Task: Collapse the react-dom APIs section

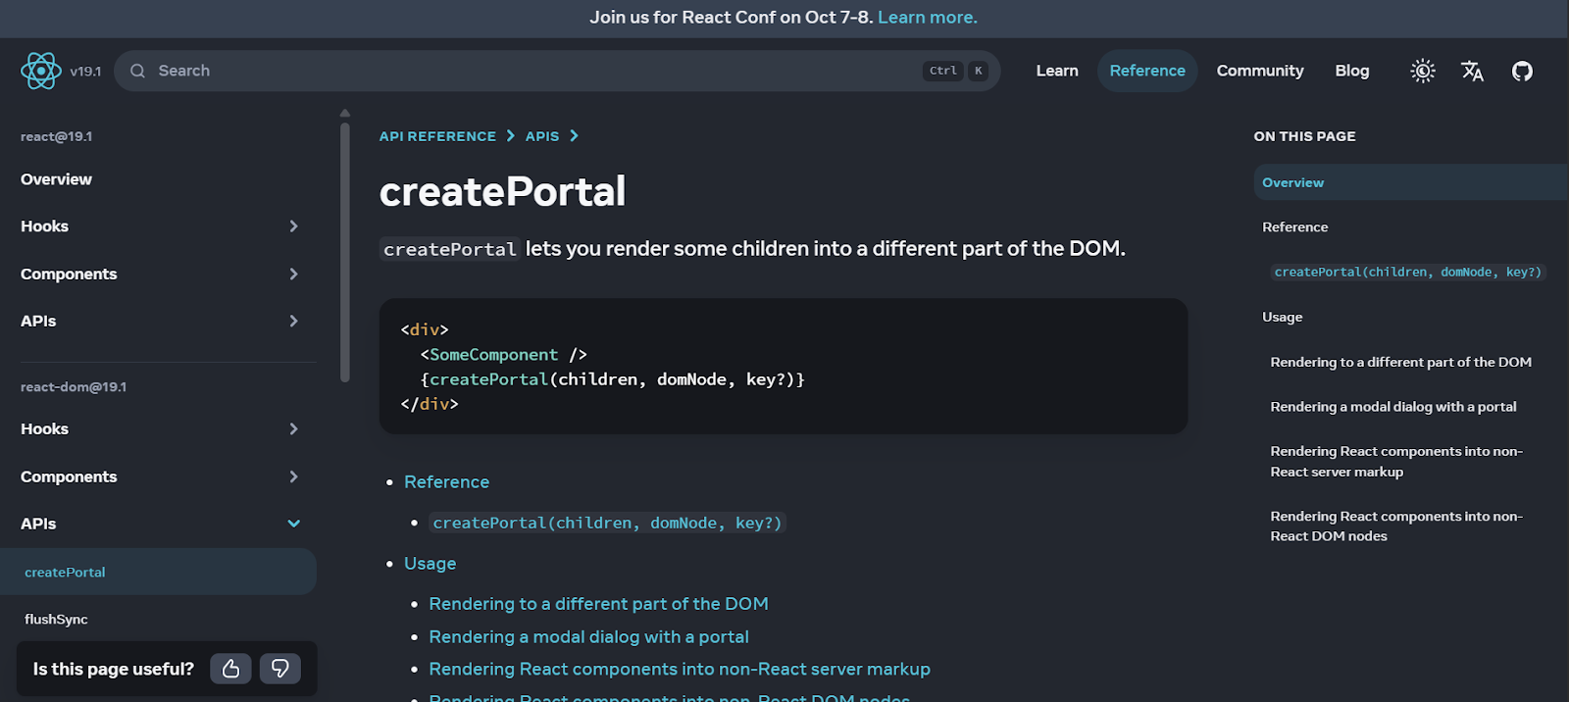Action: [293, 524]
